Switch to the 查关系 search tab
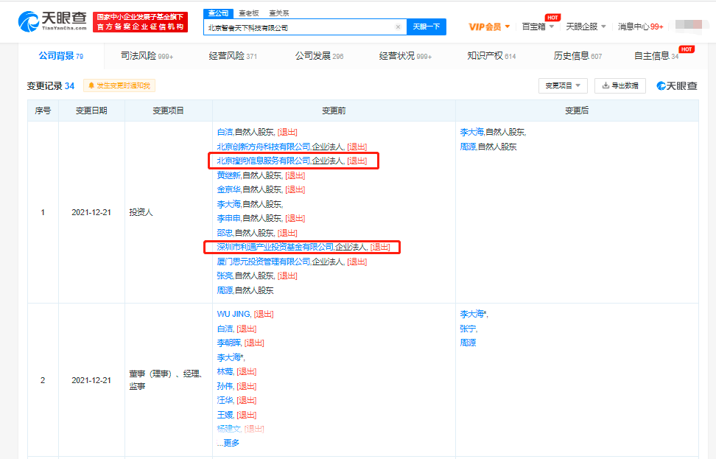This screenshot has width=716, height=459. point(279,13)
